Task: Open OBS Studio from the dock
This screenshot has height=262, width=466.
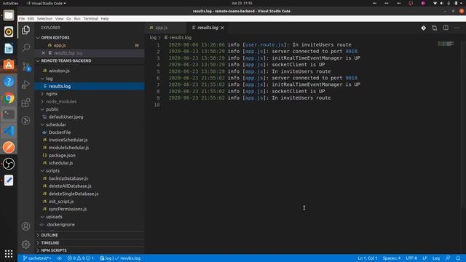Action: coord(9,164)
